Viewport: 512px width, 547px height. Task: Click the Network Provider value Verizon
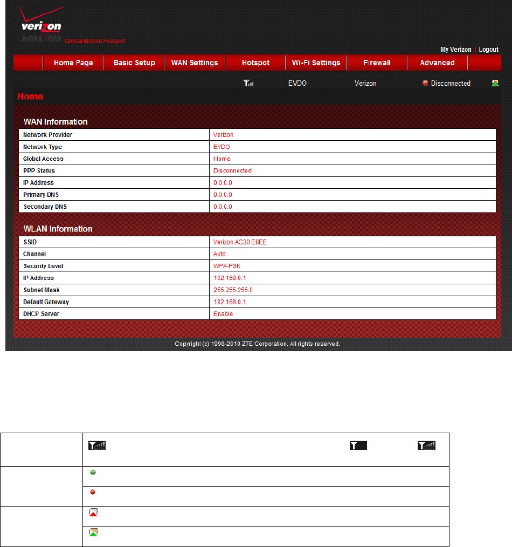click(x=223, y=135)
